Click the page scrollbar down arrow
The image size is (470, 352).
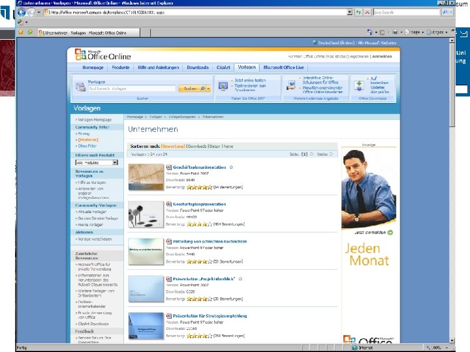pos(452,340)
